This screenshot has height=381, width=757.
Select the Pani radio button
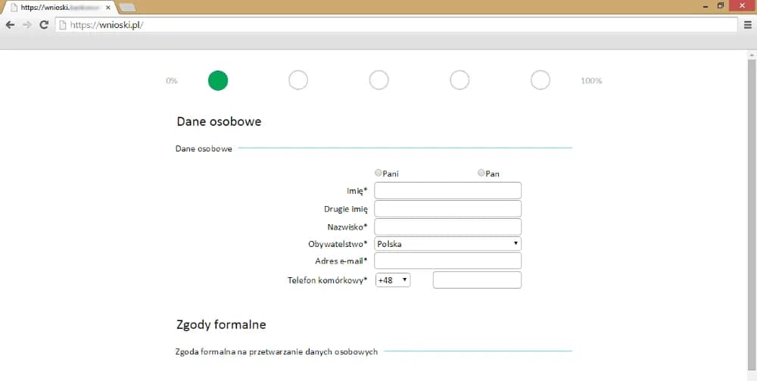coord(378,173)
